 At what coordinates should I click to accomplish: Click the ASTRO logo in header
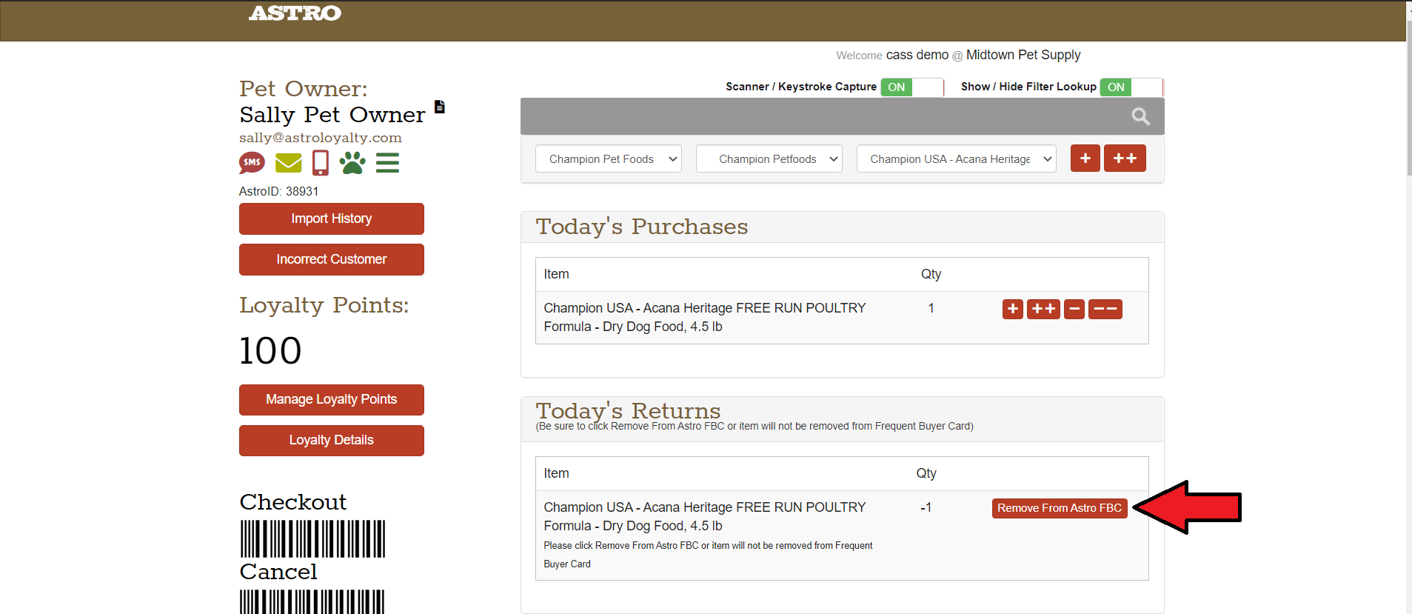pos(295,13)
